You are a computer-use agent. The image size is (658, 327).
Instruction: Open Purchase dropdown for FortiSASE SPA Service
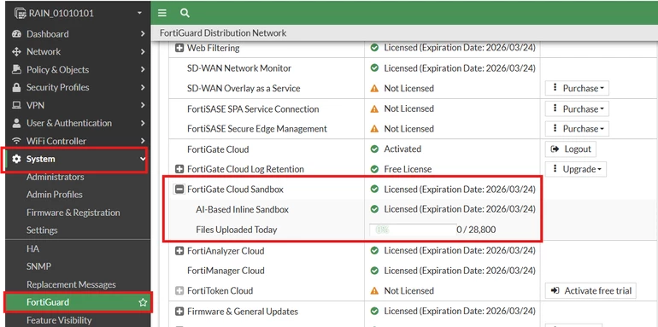click(577, 109)
